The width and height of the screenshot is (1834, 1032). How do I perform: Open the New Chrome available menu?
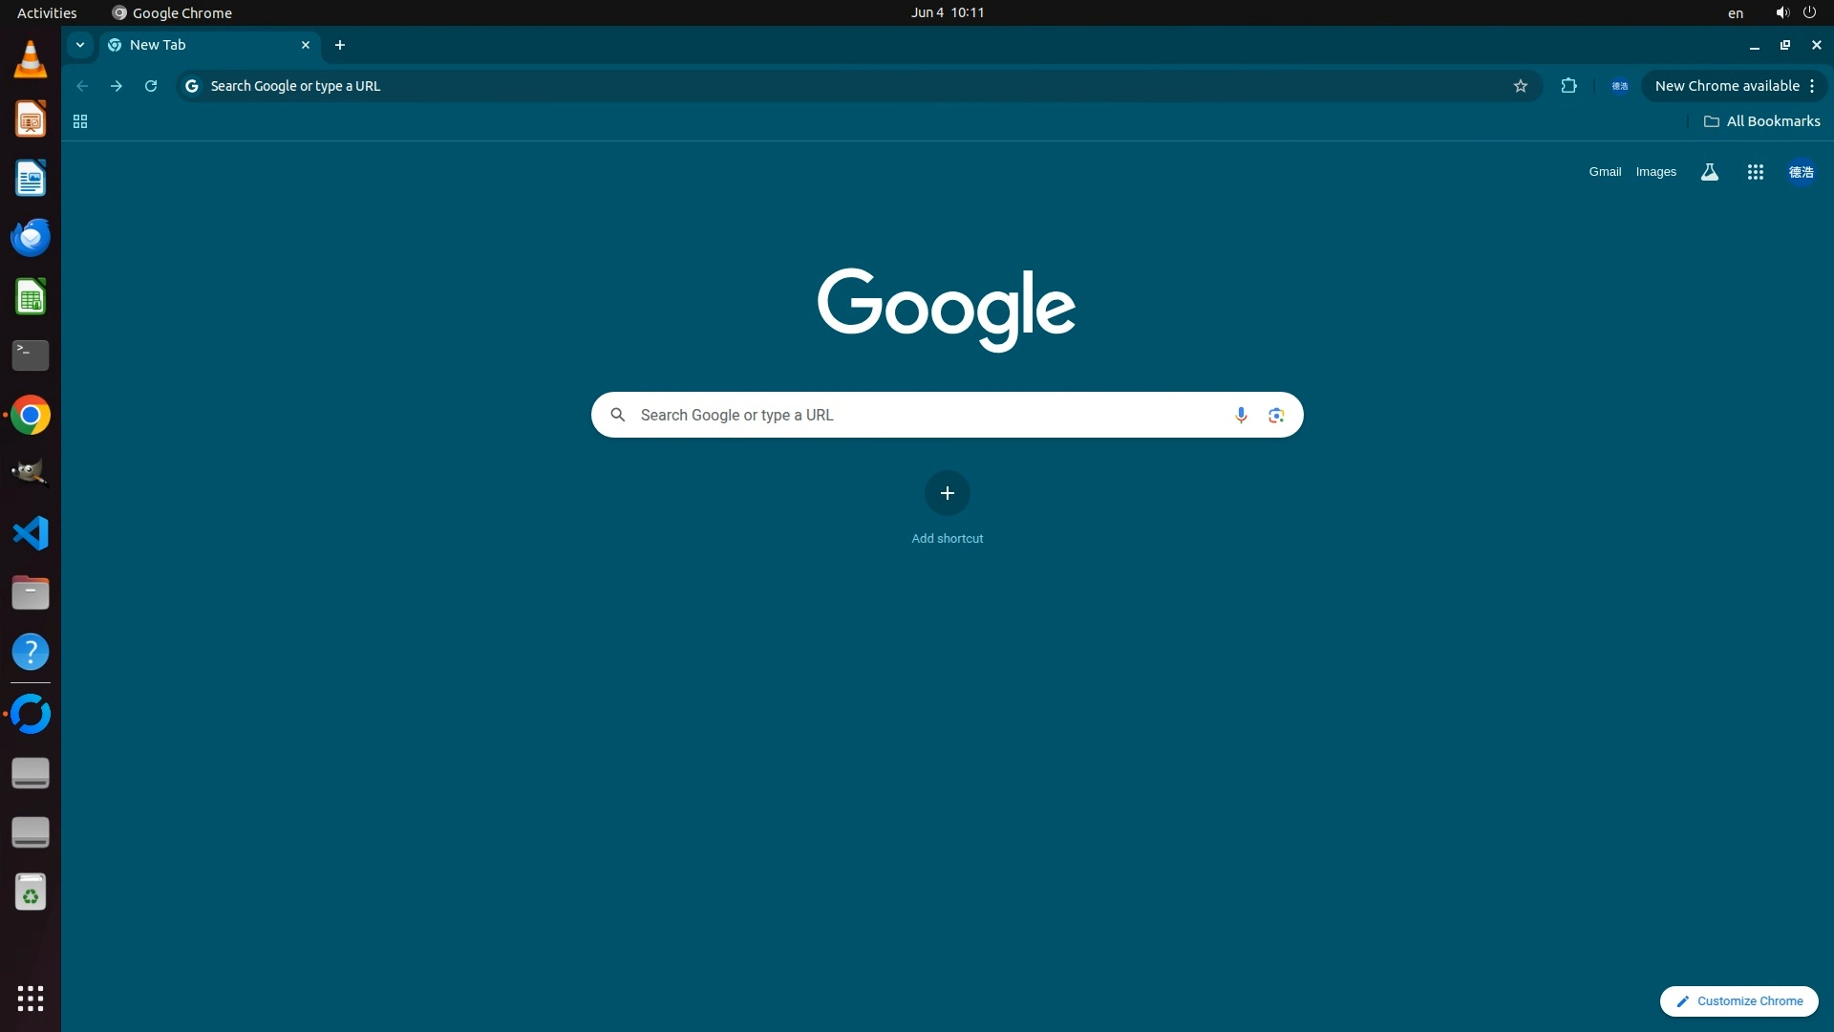[1735, 86]
